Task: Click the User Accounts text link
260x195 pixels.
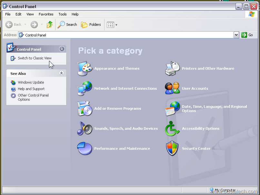Action: (195, 88)
